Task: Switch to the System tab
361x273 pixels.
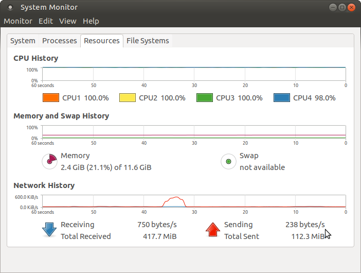Action: click(x=23, y=41)
